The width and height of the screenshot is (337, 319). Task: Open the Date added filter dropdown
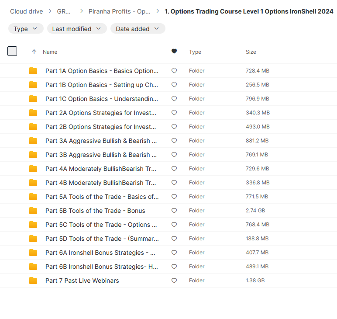pos(138,29)
